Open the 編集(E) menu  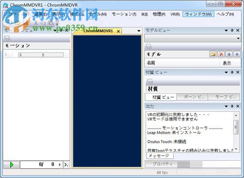(41, 14)
